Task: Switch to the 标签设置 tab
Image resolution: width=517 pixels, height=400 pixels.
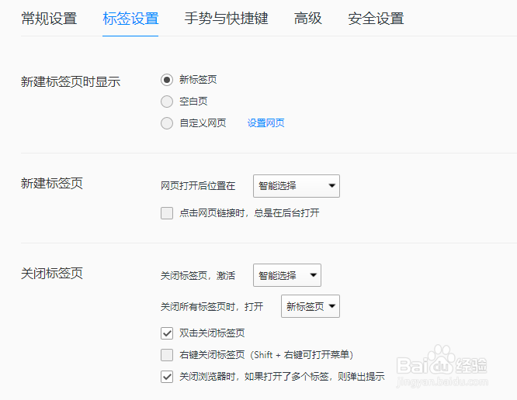Action: pos(130,19)
